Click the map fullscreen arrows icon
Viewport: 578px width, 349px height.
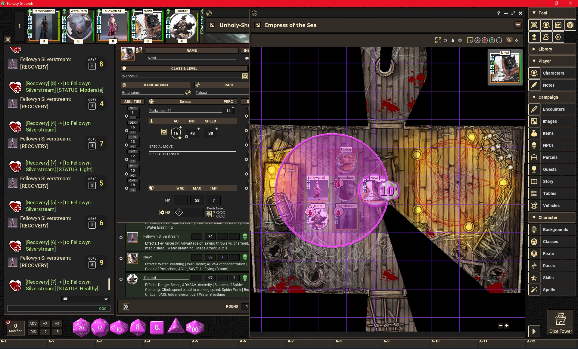pos(438,40)
